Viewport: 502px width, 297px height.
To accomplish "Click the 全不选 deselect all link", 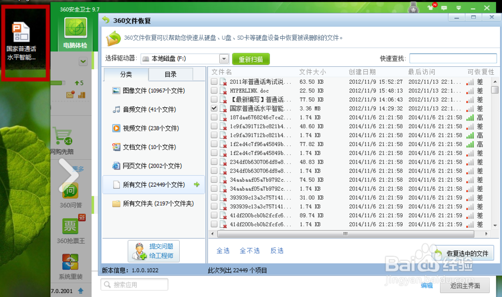I will pos(249,250).
